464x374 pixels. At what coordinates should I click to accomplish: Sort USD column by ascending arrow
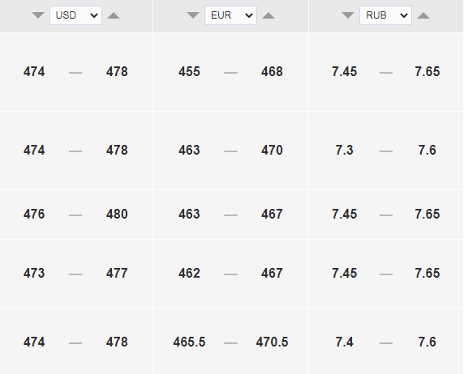coord(114,15)
